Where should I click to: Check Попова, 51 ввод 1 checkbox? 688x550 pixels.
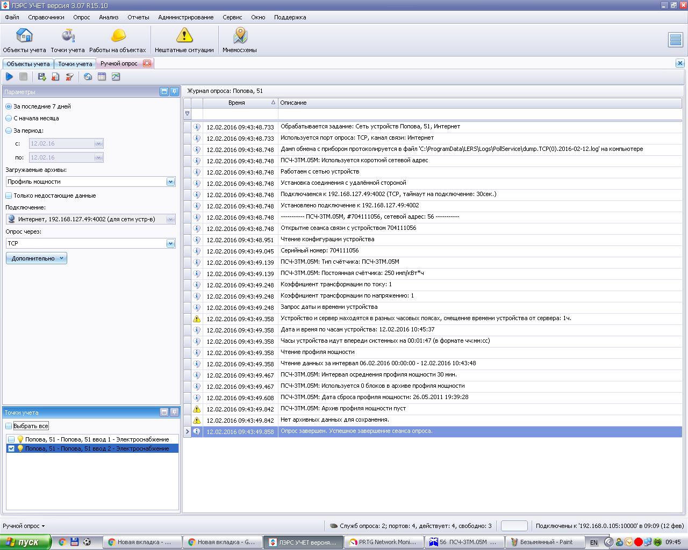click(11, 439)
